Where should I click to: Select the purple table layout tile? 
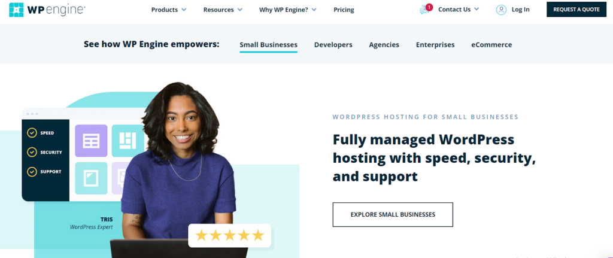[91, 141]
